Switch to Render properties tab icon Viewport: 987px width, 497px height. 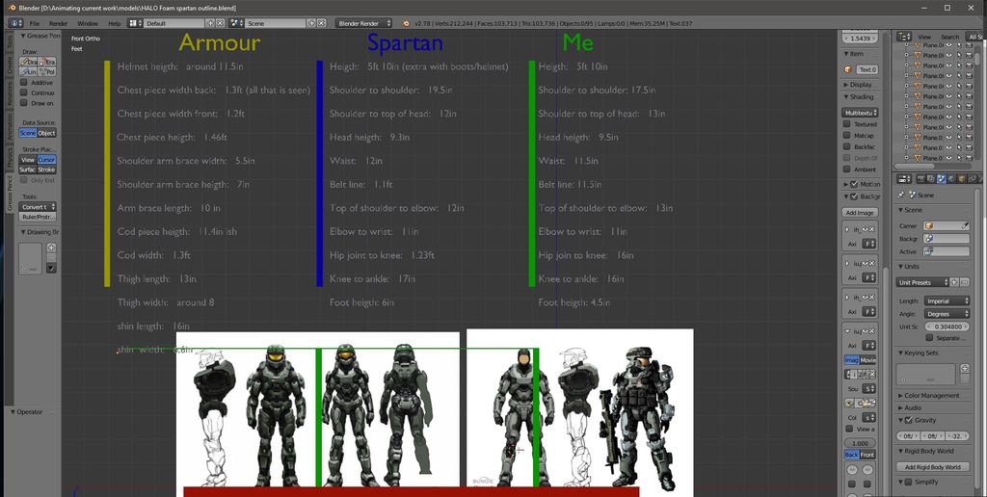pos(921,179)
